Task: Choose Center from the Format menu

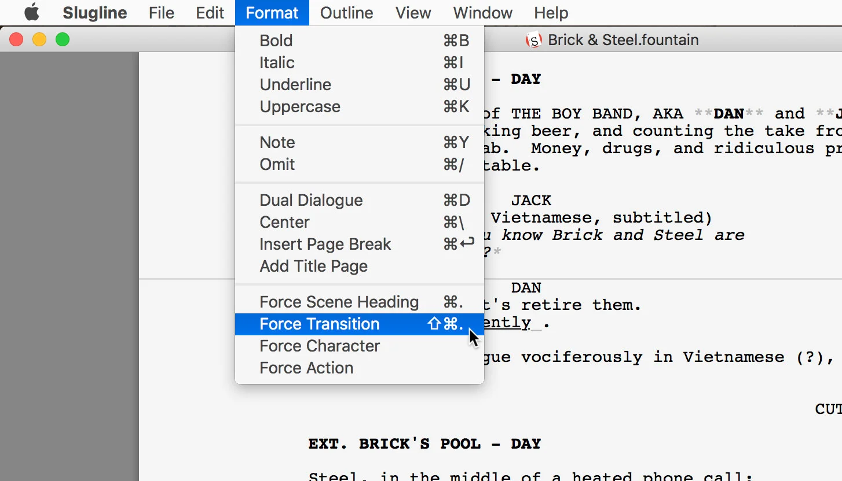Action: pyautogui.click(x=360, y=222)
